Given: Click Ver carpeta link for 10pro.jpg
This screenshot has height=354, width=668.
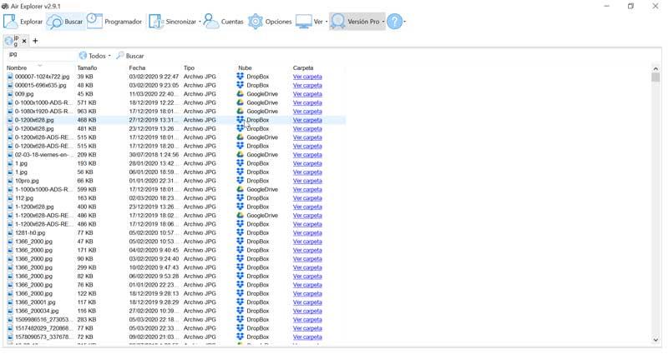Looking at the screenshot, I should click(x=307, y=181).
